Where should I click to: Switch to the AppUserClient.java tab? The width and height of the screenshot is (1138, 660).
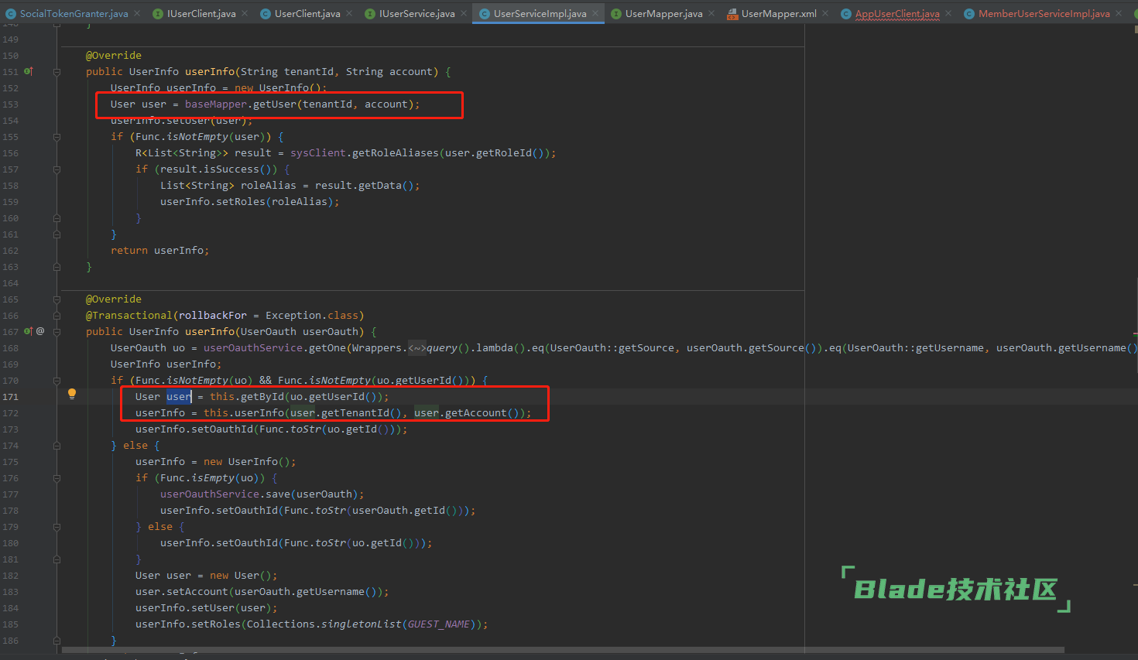point(897,14)
